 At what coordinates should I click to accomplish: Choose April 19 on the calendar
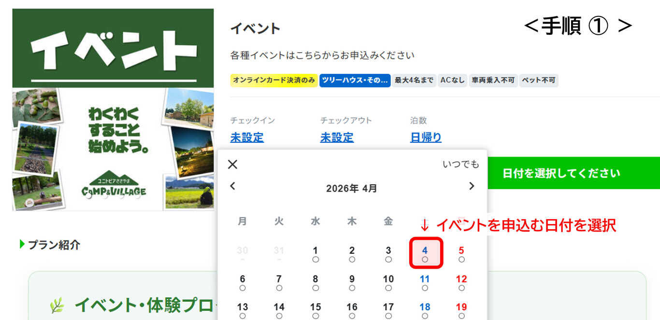pos(461,309)
